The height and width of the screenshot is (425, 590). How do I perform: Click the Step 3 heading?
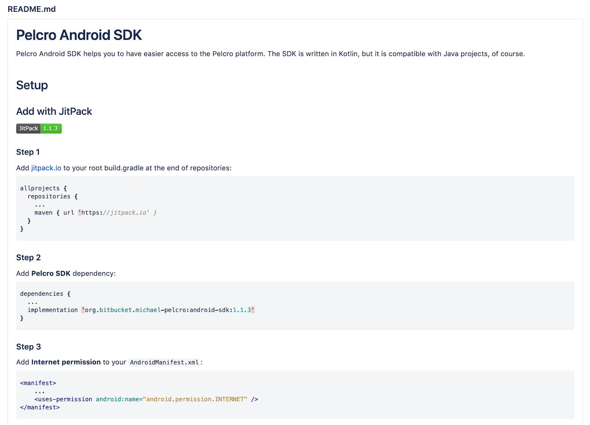click(x=28, y=347)
